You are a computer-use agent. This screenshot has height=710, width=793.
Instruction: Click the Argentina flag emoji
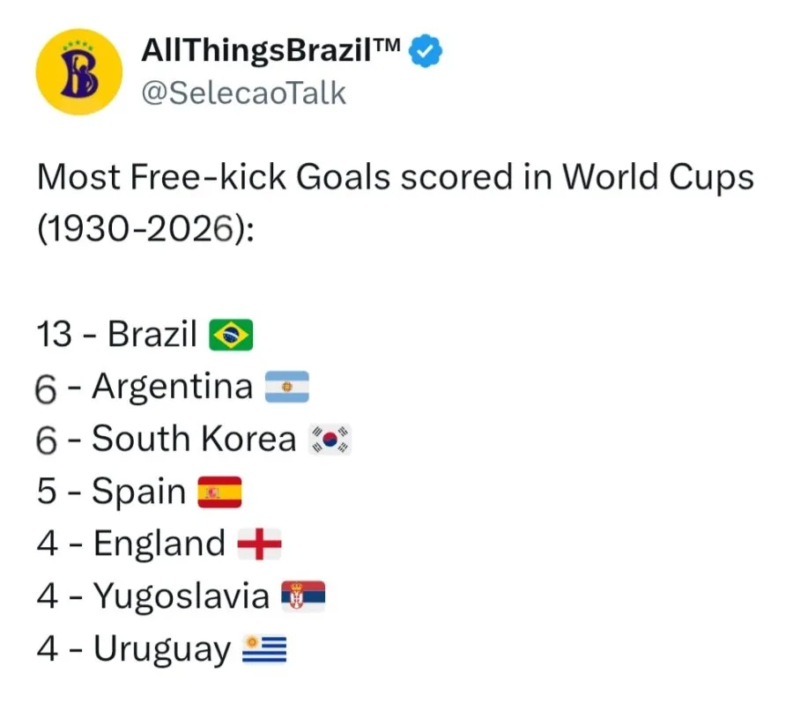(286, 387)
